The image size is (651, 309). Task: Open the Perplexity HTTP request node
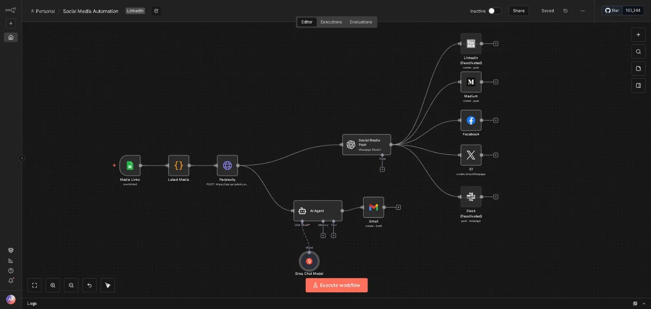(x=227, y=165)
